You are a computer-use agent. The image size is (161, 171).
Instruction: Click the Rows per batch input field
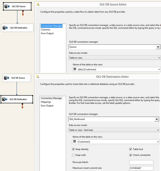pos(141,162)
